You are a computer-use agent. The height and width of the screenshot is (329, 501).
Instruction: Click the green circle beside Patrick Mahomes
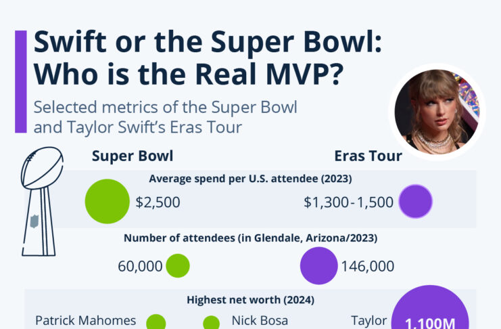click(x=156, y=322)
